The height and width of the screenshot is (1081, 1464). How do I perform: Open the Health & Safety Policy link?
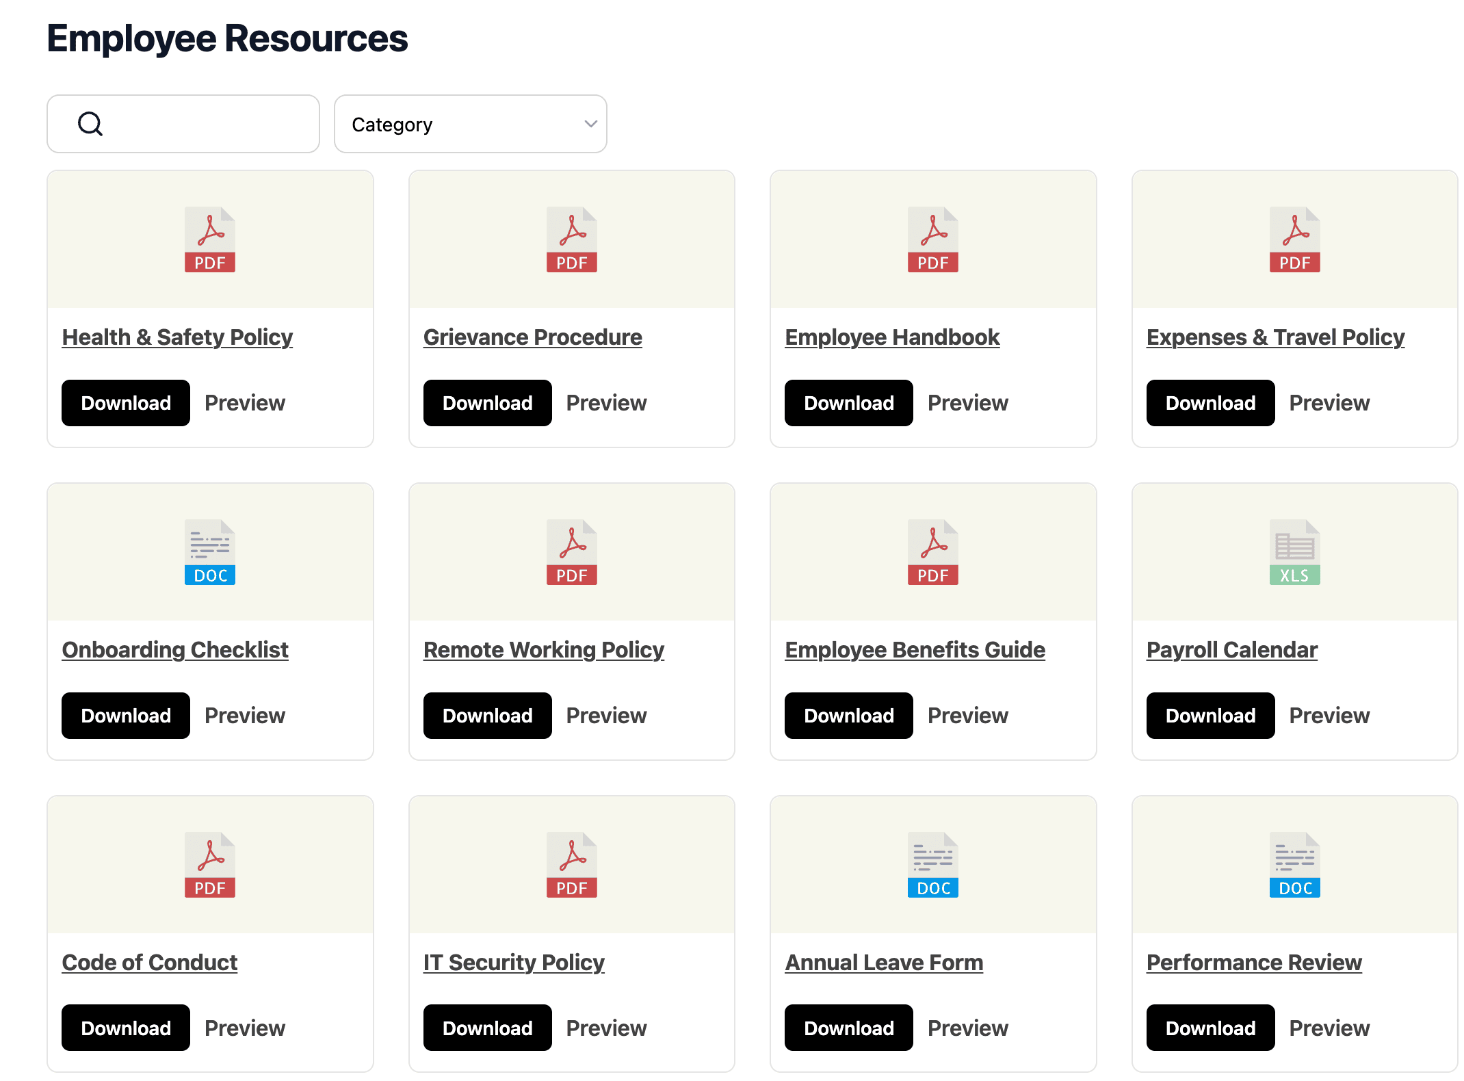click(177, 337)
